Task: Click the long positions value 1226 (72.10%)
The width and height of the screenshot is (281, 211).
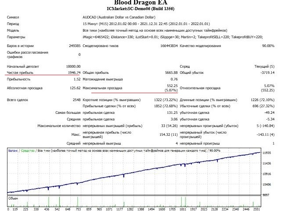Action: coord(263,100)
